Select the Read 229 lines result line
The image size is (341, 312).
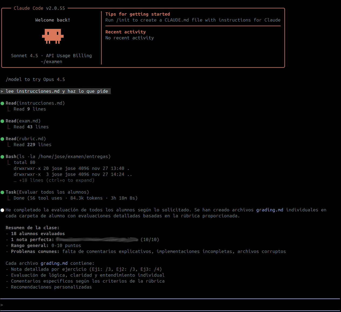tap(32, 145)
